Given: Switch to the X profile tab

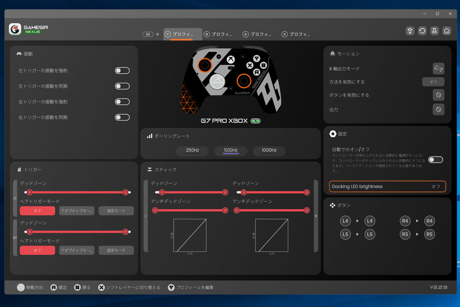Looking at the screenshot, I should coord(296,34).
